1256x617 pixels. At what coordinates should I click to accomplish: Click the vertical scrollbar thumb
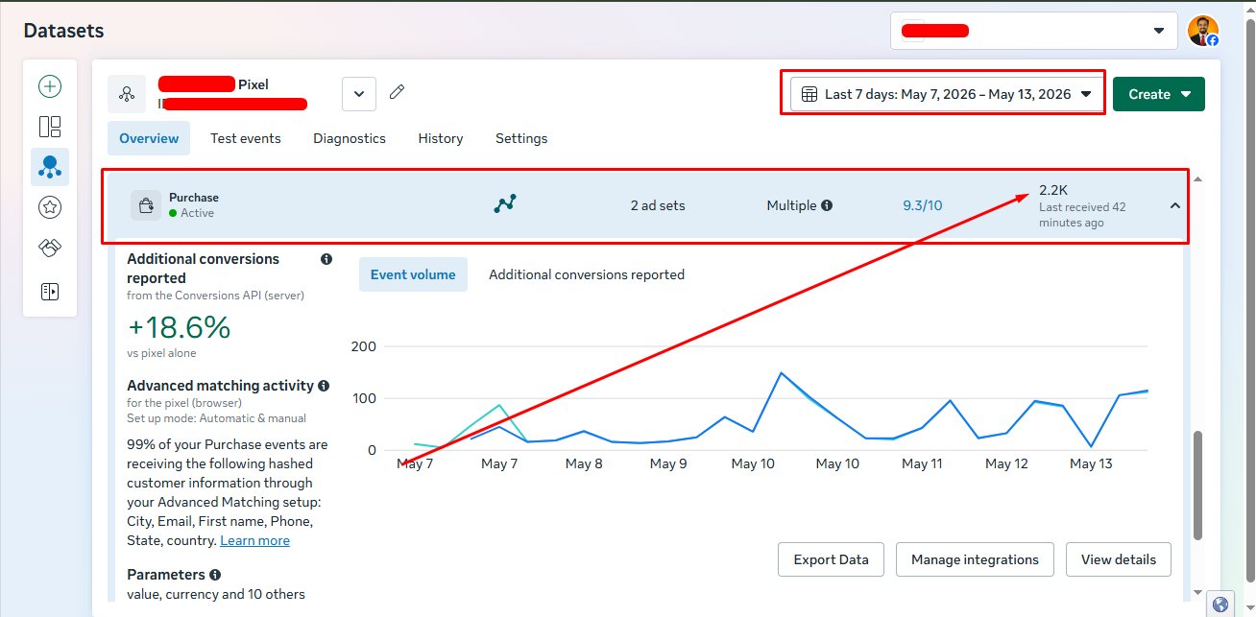[x=1197, y=485]
